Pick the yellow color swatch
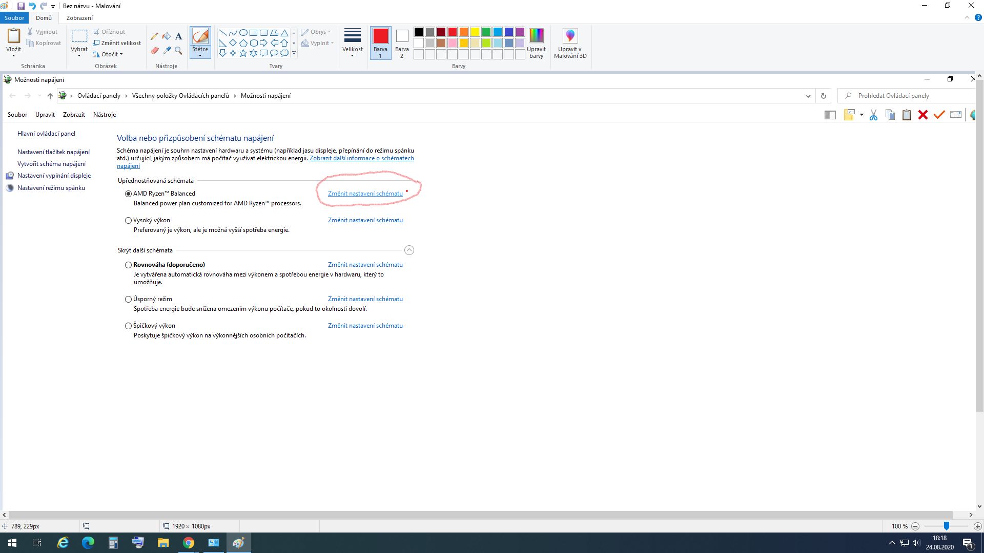The image size is (984, 553). [x=475, y=32]
